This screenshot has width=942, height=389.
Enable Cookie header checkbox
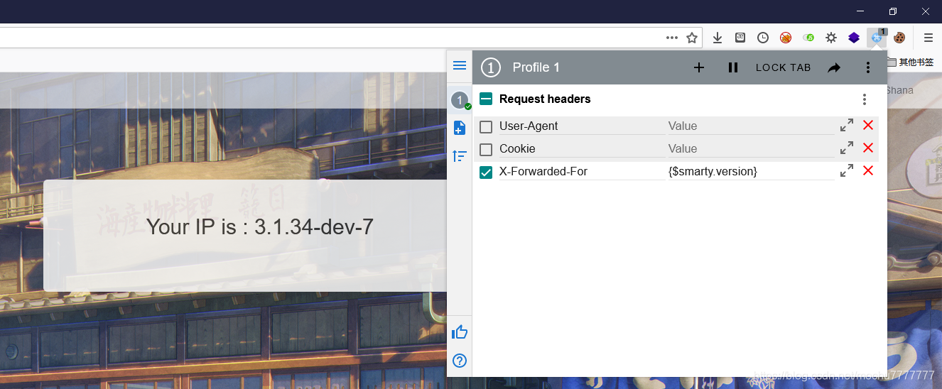point(486,150)
